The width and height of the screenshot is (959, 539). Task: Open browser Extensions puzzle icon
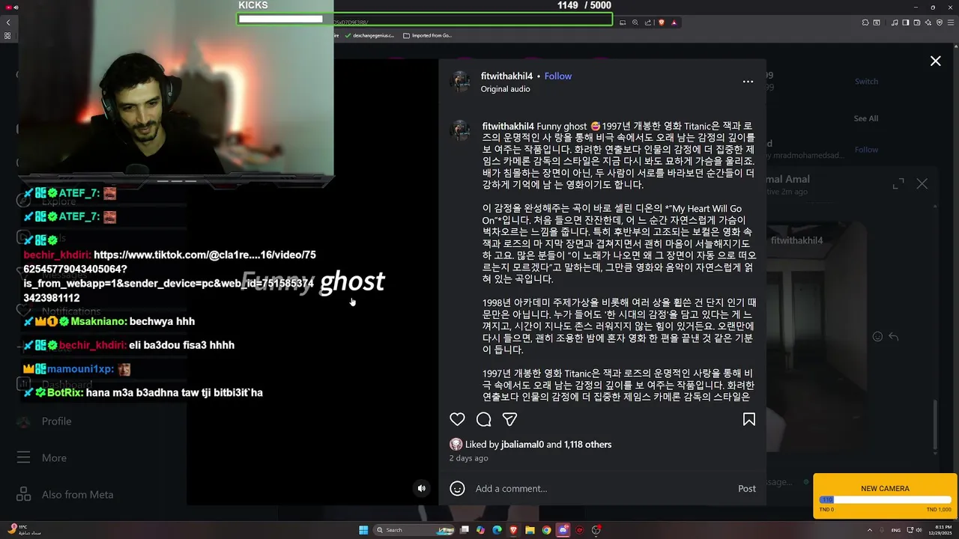[865, 22]
